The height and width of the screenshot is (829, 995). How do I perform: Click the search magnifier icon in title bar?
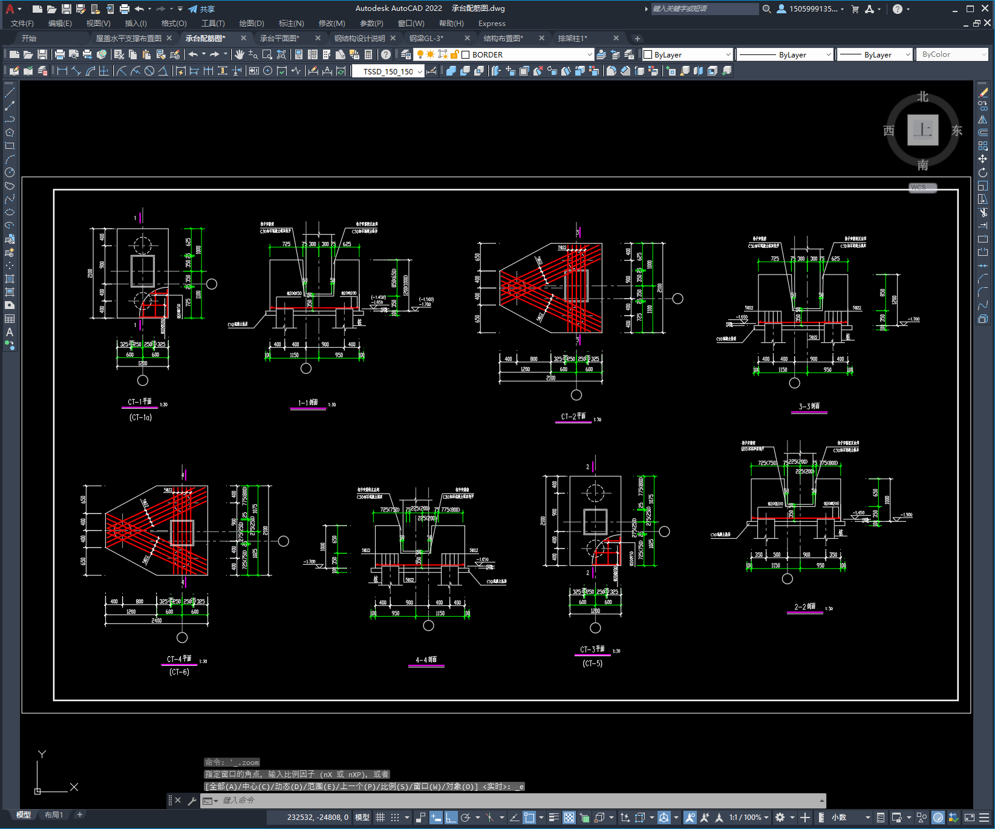[767, 9]
